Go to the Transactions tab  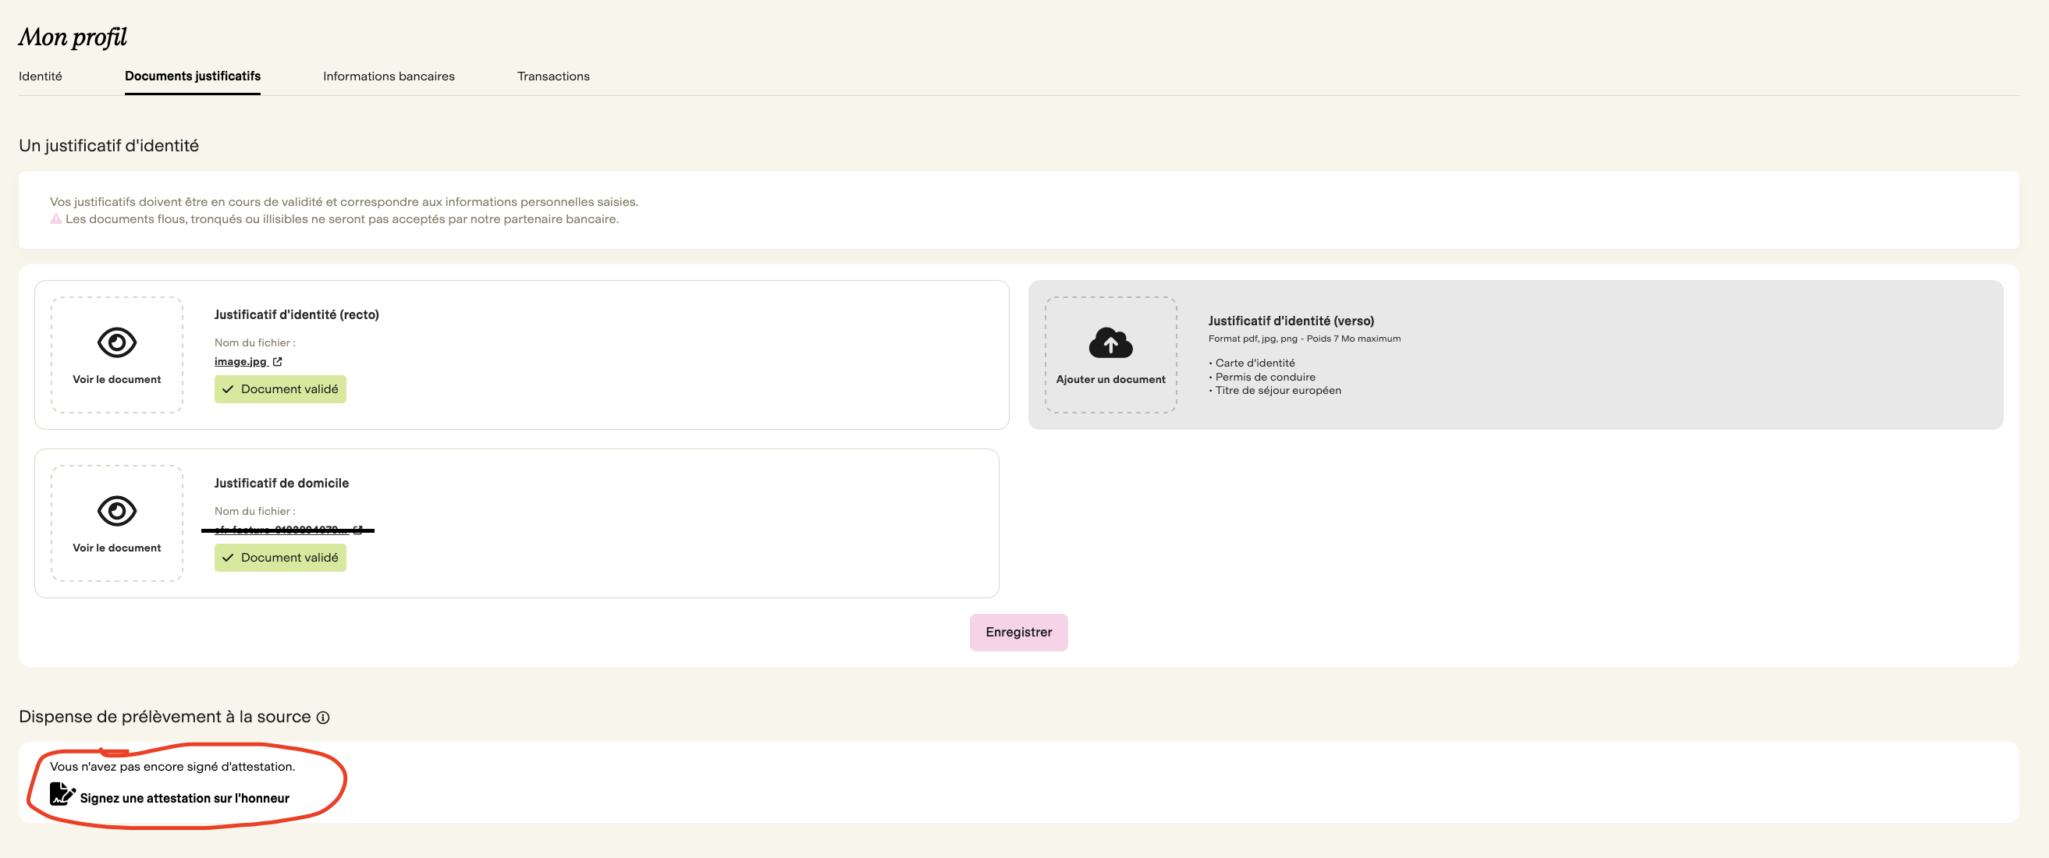(x=552, y=76)
